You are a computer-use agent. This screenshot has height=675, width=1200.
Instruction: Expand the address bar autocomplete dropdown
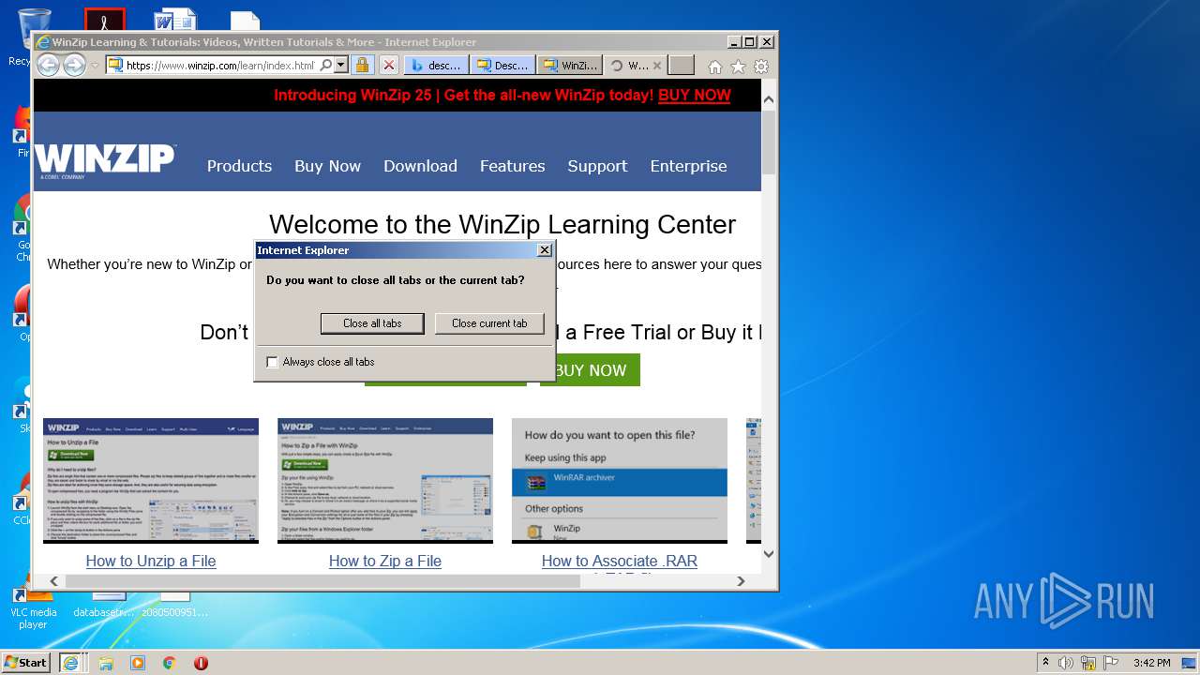341,66
